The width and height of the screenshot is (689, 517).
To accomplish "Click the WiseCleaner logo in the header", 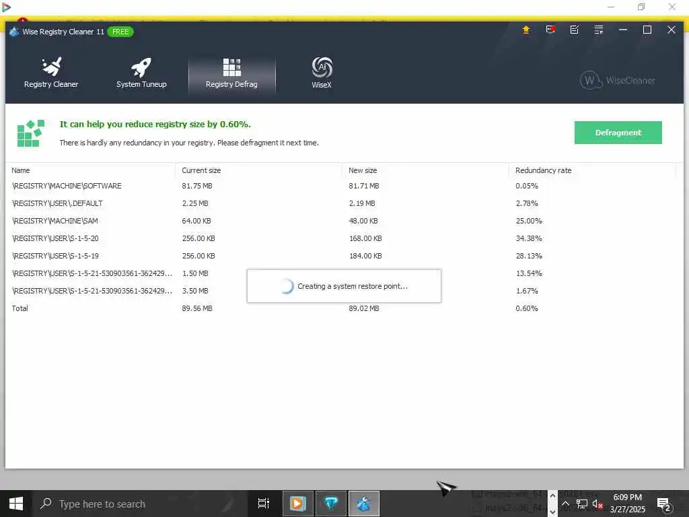I will click(618, 81).
